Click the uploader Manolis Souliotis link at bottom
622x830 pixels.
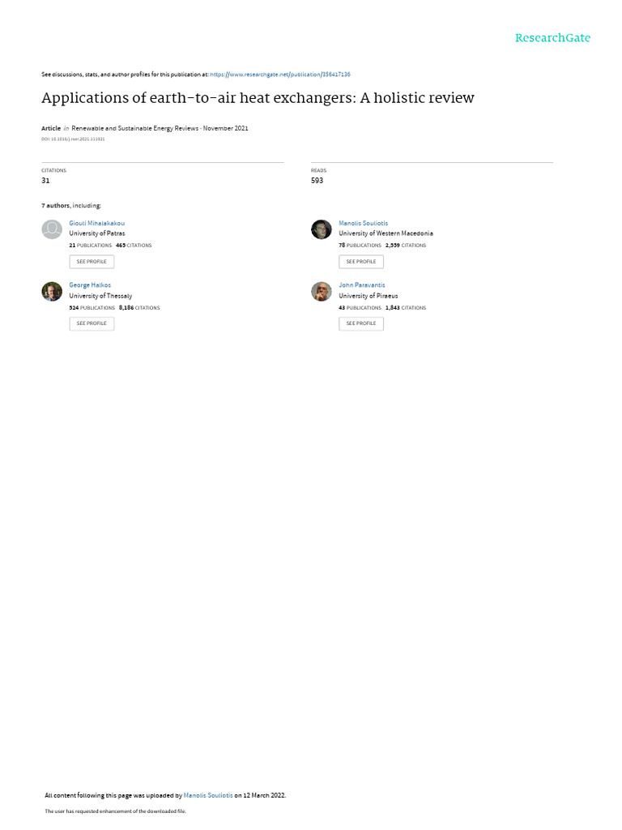(x=208, y=795)
